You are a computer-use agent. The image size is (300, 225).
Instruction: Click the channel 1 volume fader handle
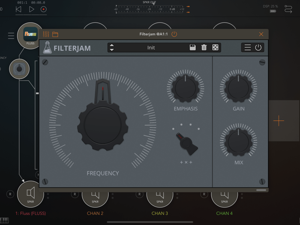point(37,93)
